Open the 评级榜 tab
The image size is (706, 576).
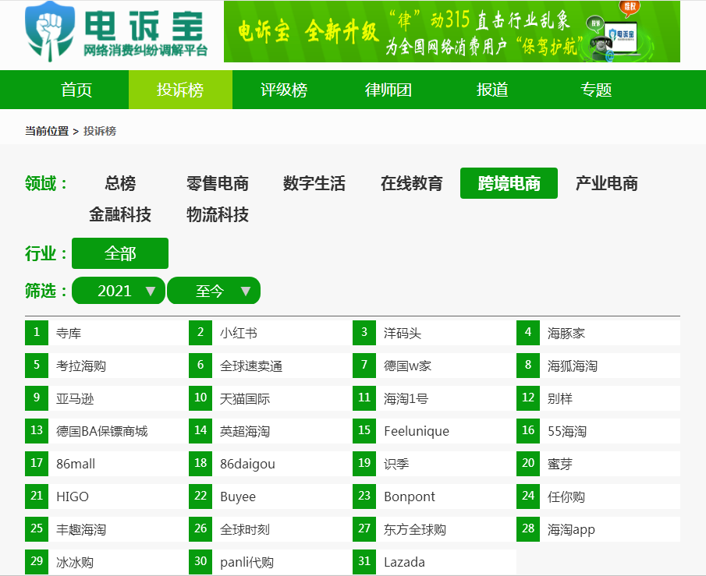coord(284,90)
